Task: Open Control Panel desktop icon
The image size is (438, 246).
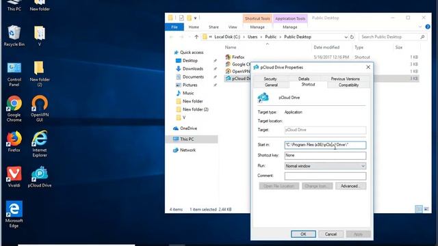Action: coord(14,74)
